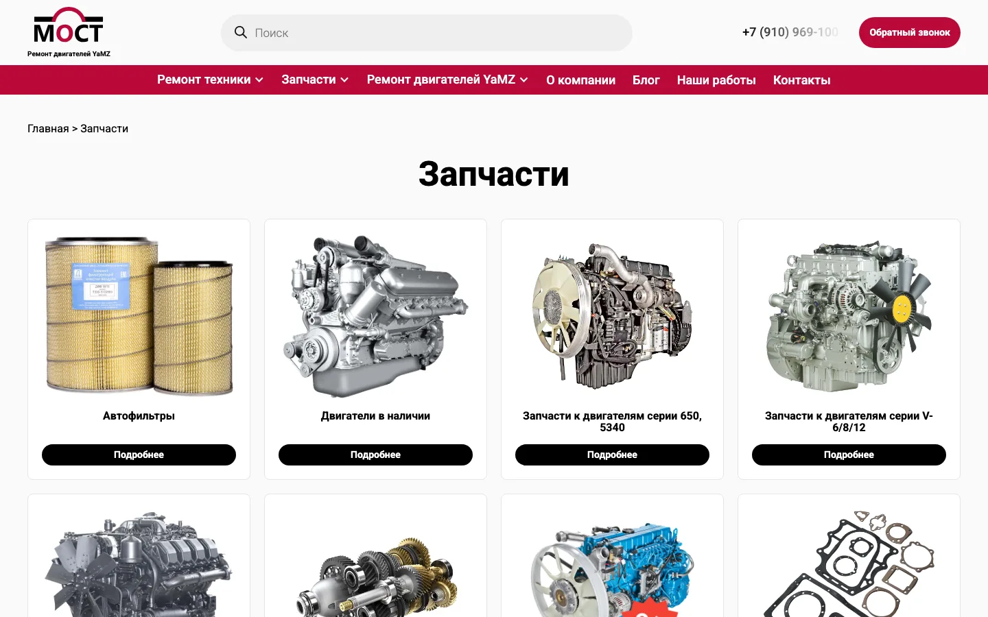
Task: Click Подробнее under Автофильтры
Action: click(x=139, y=455)
